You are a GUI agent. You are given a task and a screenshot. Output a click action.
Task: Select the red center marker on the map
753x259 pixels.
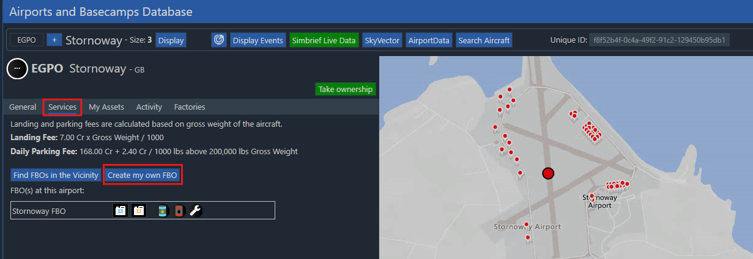pos(548,174)
